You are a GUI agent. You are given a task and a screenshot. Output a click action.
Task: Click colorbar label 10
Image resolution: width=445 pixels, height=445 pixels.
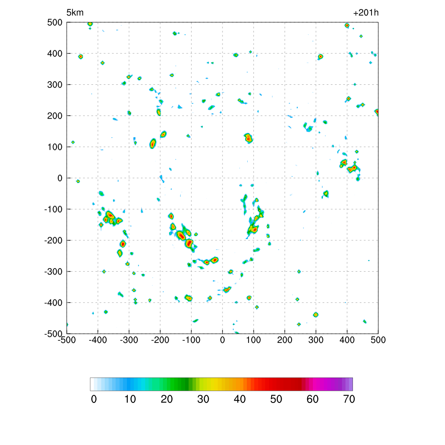(x=130, y=399)
